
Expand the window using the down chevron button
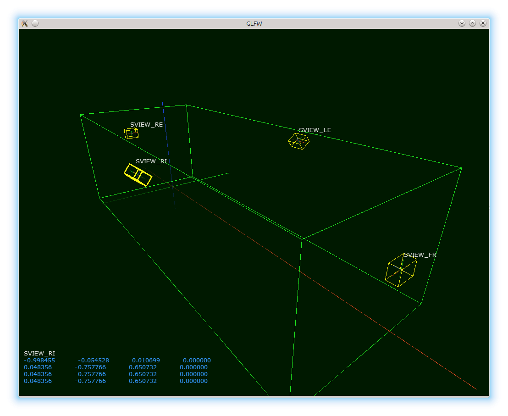point(462,23)
